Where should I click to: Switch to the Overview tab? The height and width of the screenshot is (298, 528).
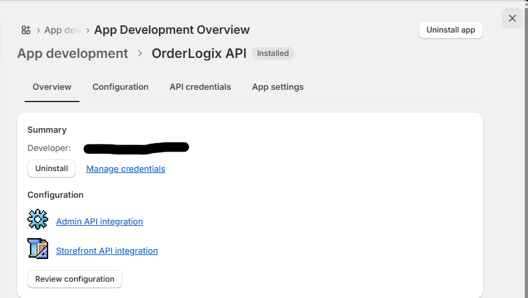(52, 87)
